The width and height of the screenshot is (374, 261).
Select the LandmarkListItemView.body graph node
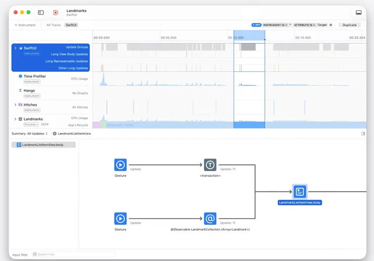point(300,191)
